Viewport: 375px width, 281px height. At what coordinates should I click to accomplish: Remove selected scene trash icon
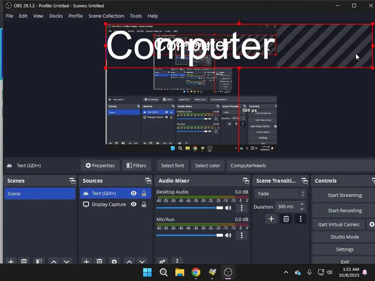pyautogui.click(x=24, y=261)
